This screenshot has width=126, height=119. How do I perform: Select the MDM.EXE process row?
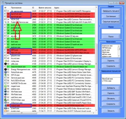[x=49, y=19]
